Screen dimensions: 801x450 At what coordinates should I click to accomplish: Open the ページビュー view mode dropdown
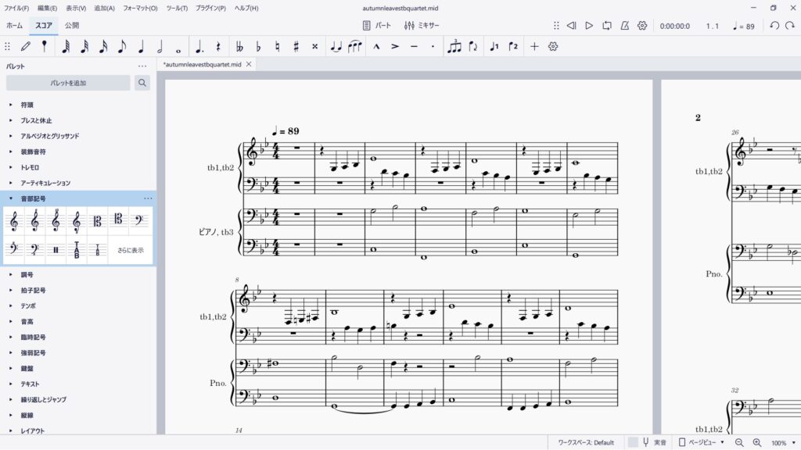[702, 442]
